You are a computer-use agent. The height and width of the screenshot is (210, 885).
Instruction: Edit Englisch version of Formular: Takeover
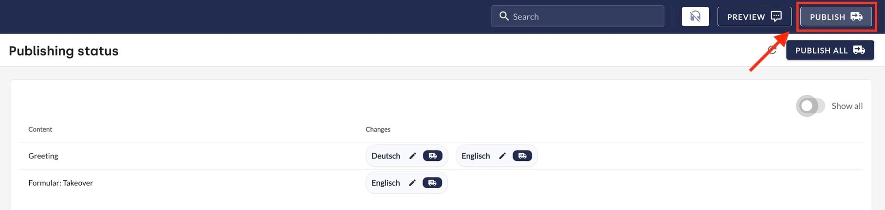click(x=412, y=183)
